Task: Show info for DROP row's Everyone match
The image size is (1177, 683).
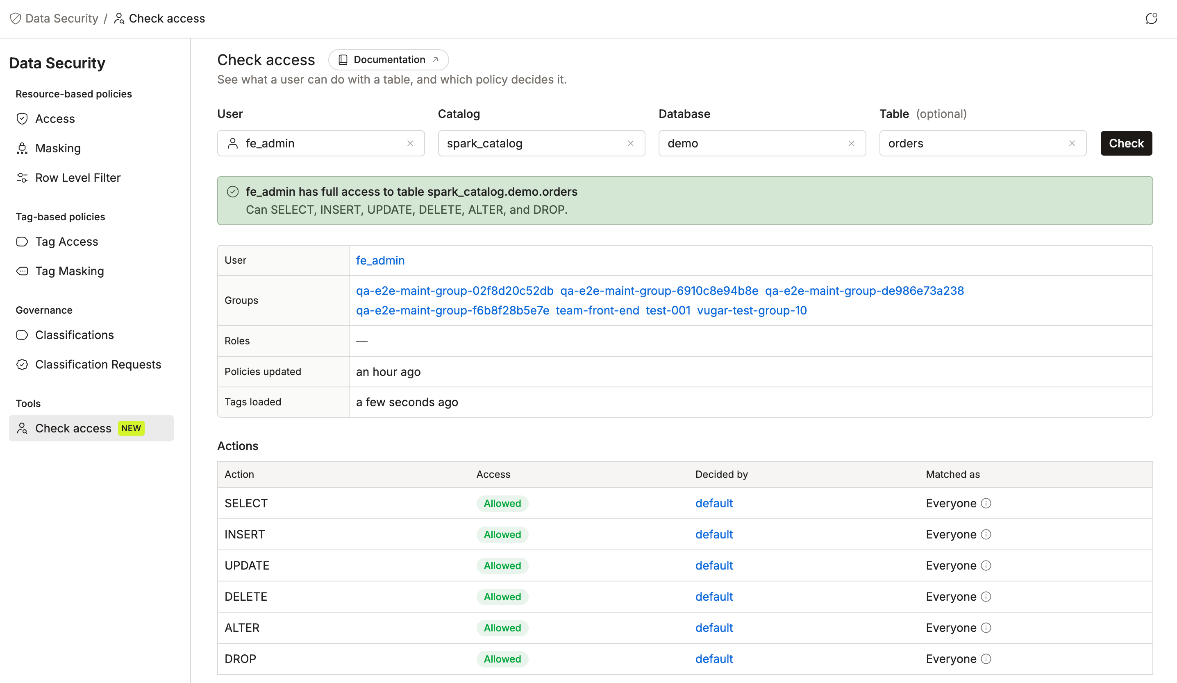Action: point(986,659)
